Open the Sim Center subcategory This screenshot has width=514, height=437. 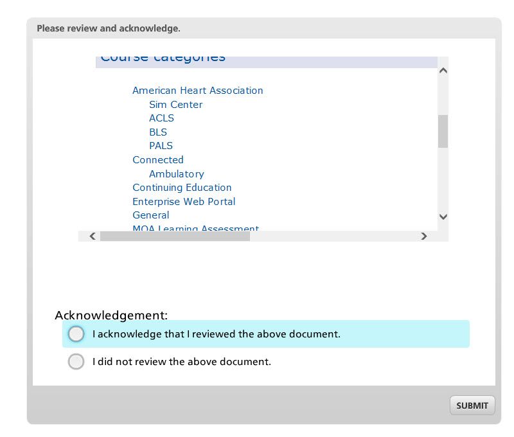click(175, 105)
